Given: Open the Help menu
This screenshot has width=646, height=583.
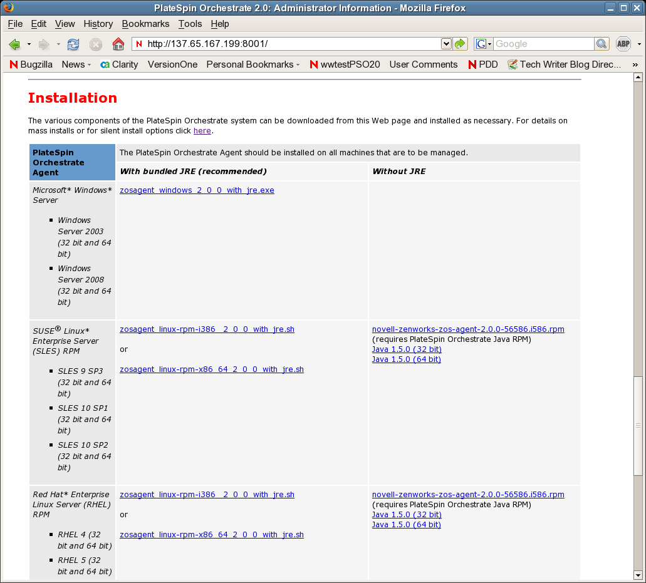Looking at the screenshot, I should (220, 24).
